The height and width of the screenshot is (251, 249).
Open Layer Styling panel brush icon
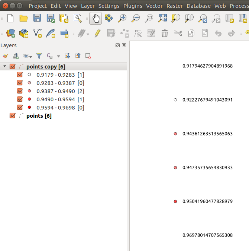(6, 56)
